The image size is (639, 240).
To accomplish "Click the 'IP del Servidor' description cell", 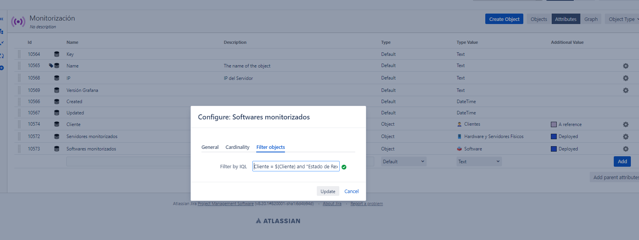I will tap(238, 78).
